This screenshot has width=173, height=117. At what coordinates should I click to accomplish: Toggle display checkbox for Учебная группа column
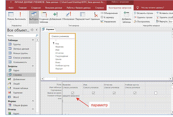135,93
